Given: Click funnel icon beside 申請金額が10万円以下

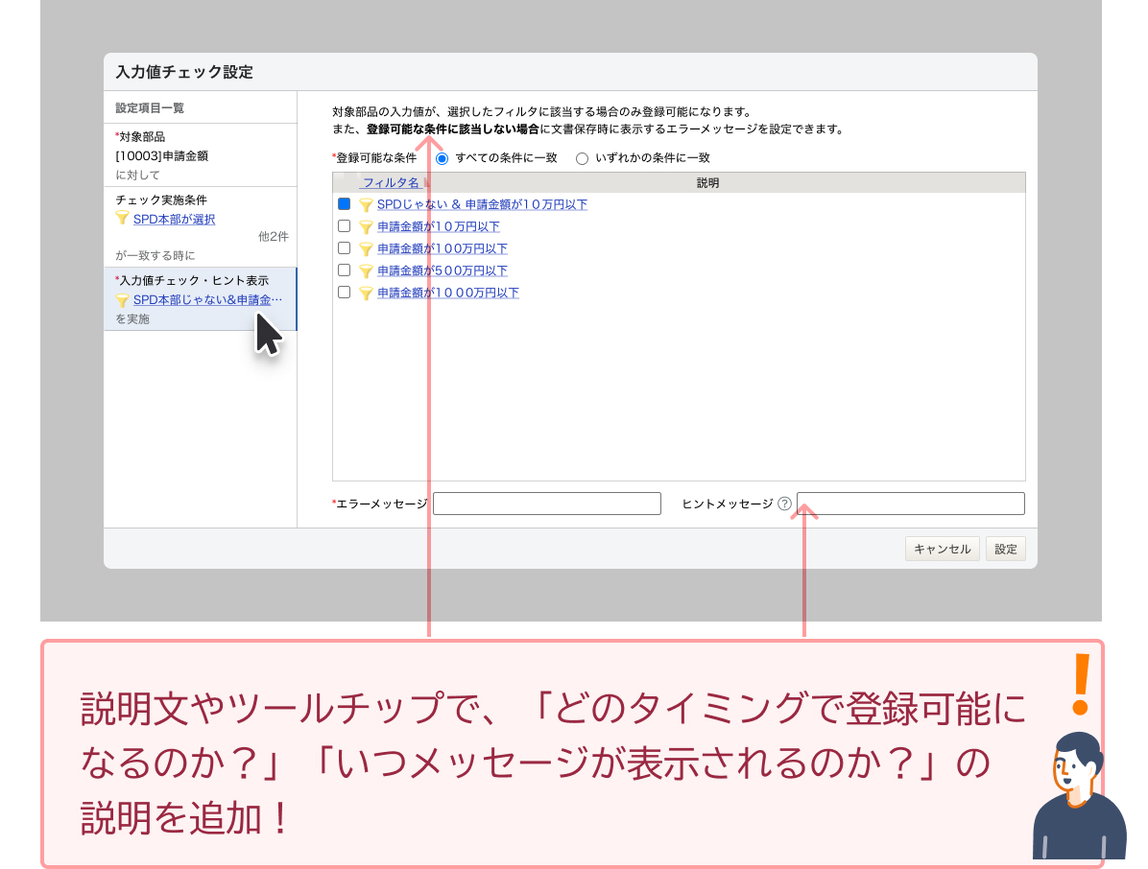Looking at the screenshot, I should point(366,227).
